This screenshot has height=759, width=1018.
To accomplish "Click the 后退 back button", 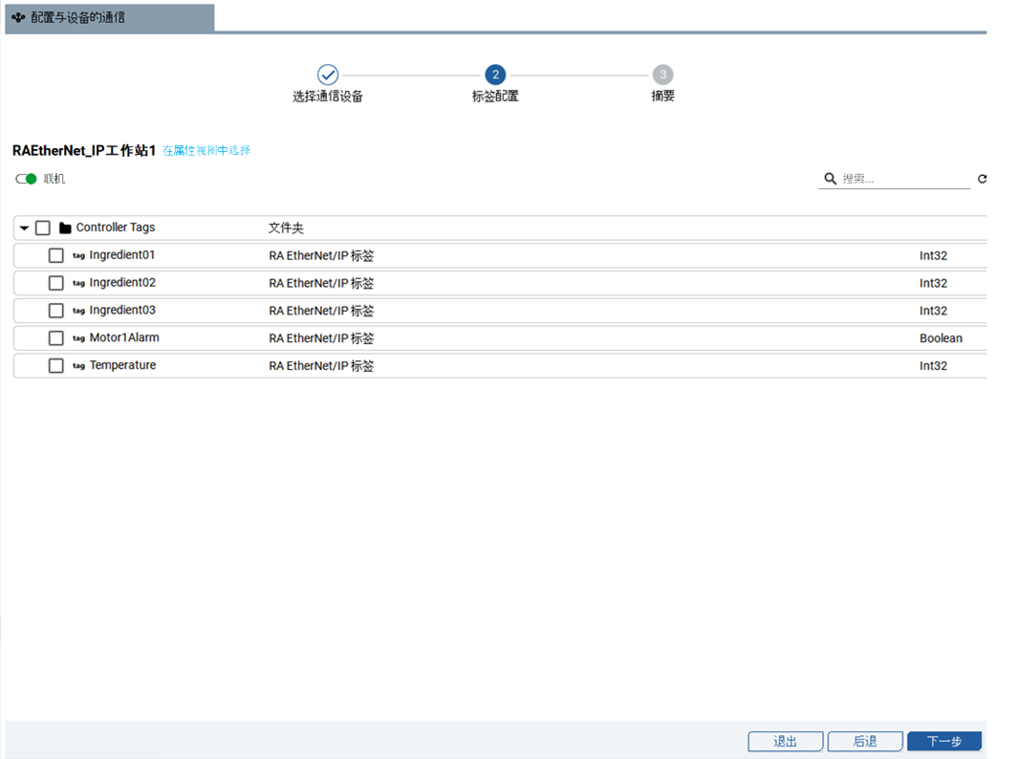I will click(x=864, y=741).
